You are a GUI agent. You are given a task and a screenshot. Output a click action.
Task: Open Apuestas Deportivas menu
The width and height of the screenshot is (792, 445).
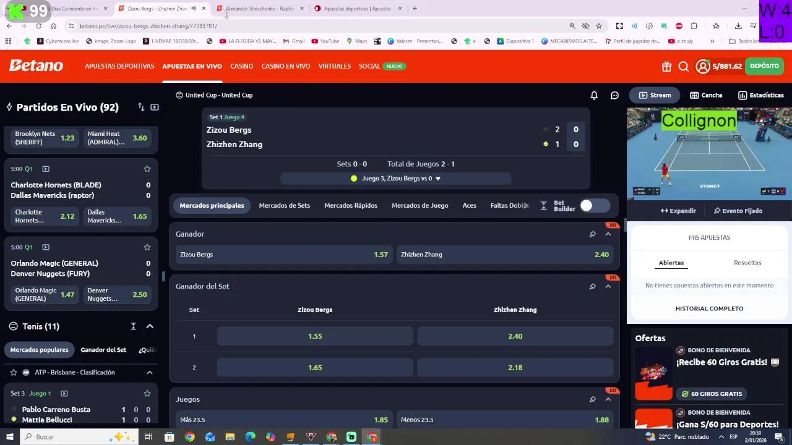coord(119,66)
